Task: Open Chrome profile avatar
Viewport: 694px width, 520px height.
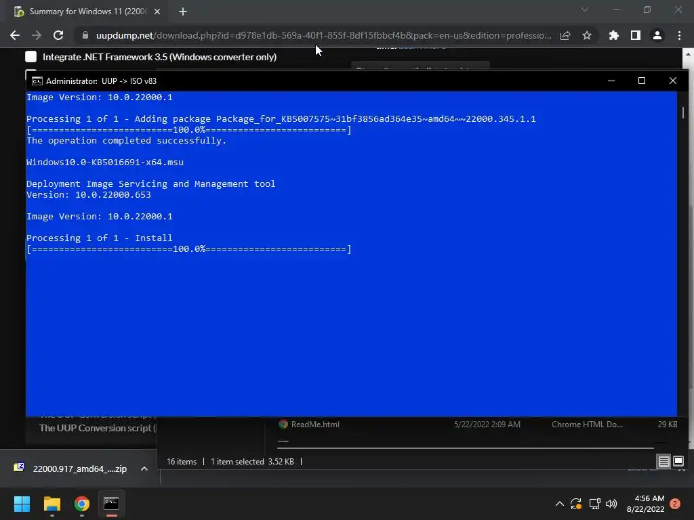Action: [657, 35]
